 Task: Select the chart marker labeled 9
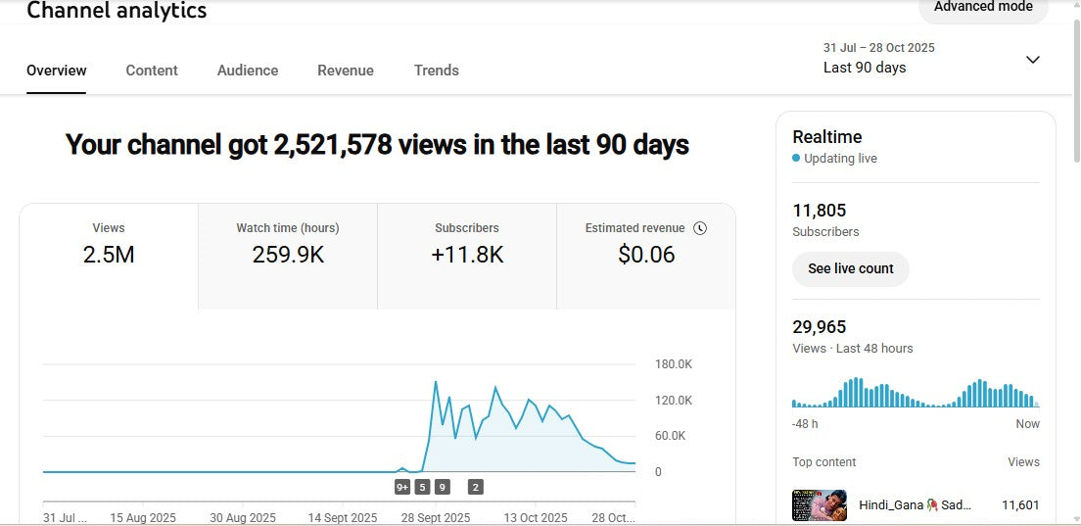[442, 487]
